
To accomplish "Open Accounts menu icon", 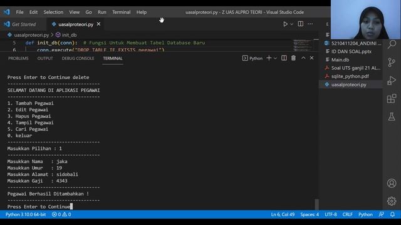I will pyautogui.click(x=392, y=183).
